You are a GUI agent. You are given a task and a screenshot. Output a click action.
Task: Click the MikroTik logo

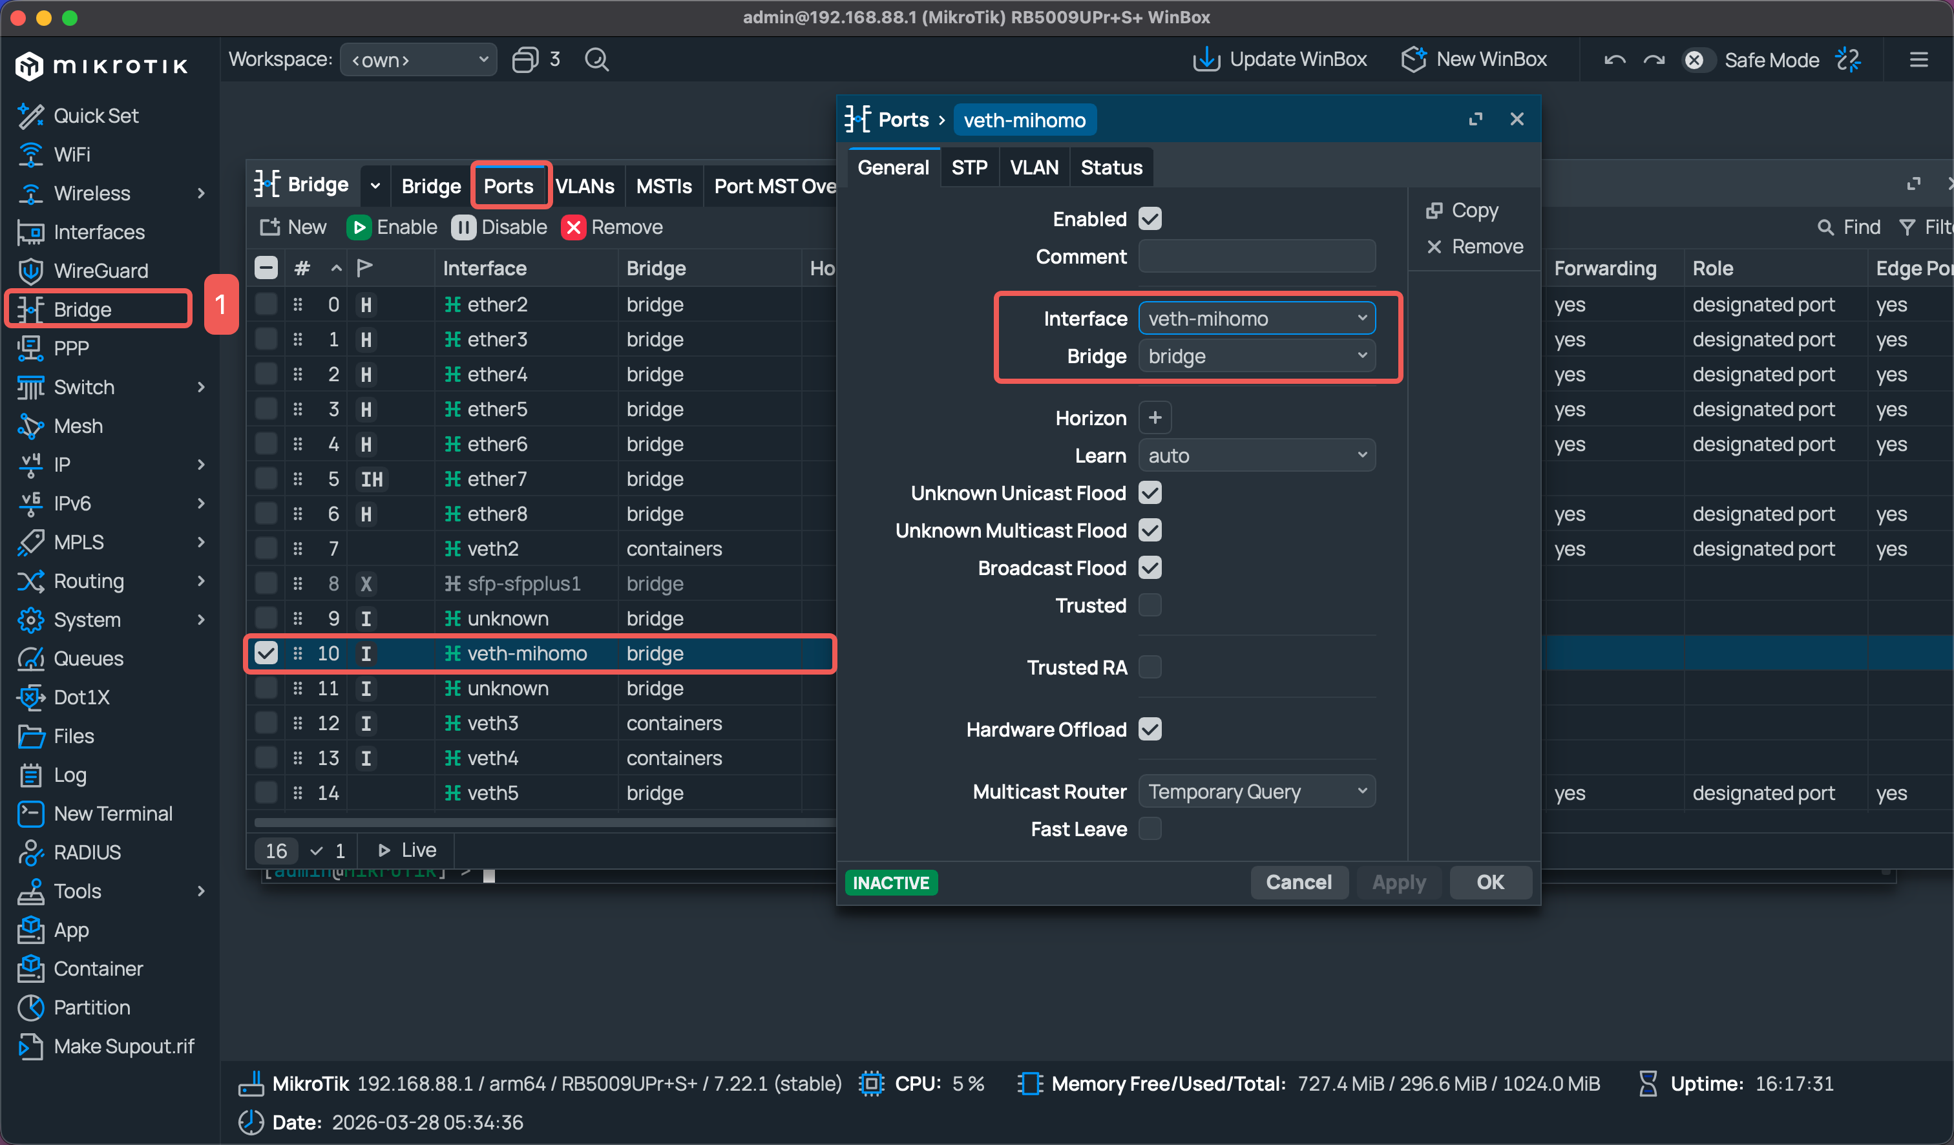[101, 66]
